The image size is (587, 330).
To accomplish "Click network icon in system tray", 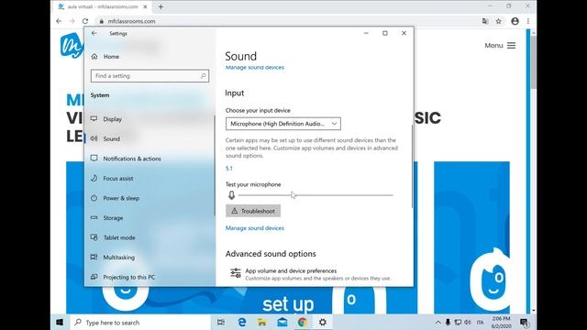I will click(458, 322).
